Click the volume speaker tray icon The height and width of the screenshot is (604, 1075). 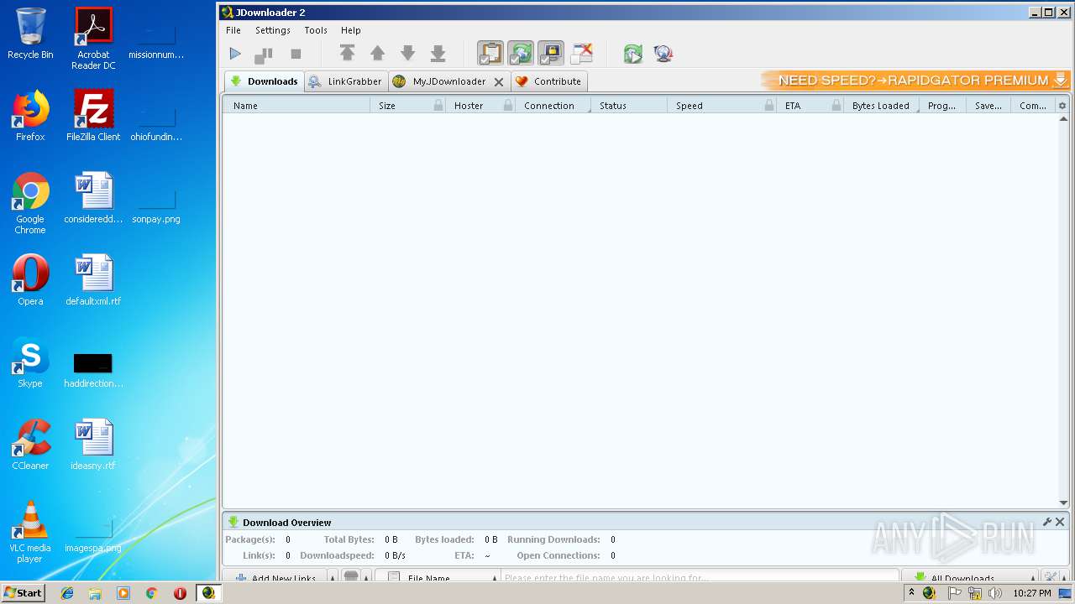point(994,593)
